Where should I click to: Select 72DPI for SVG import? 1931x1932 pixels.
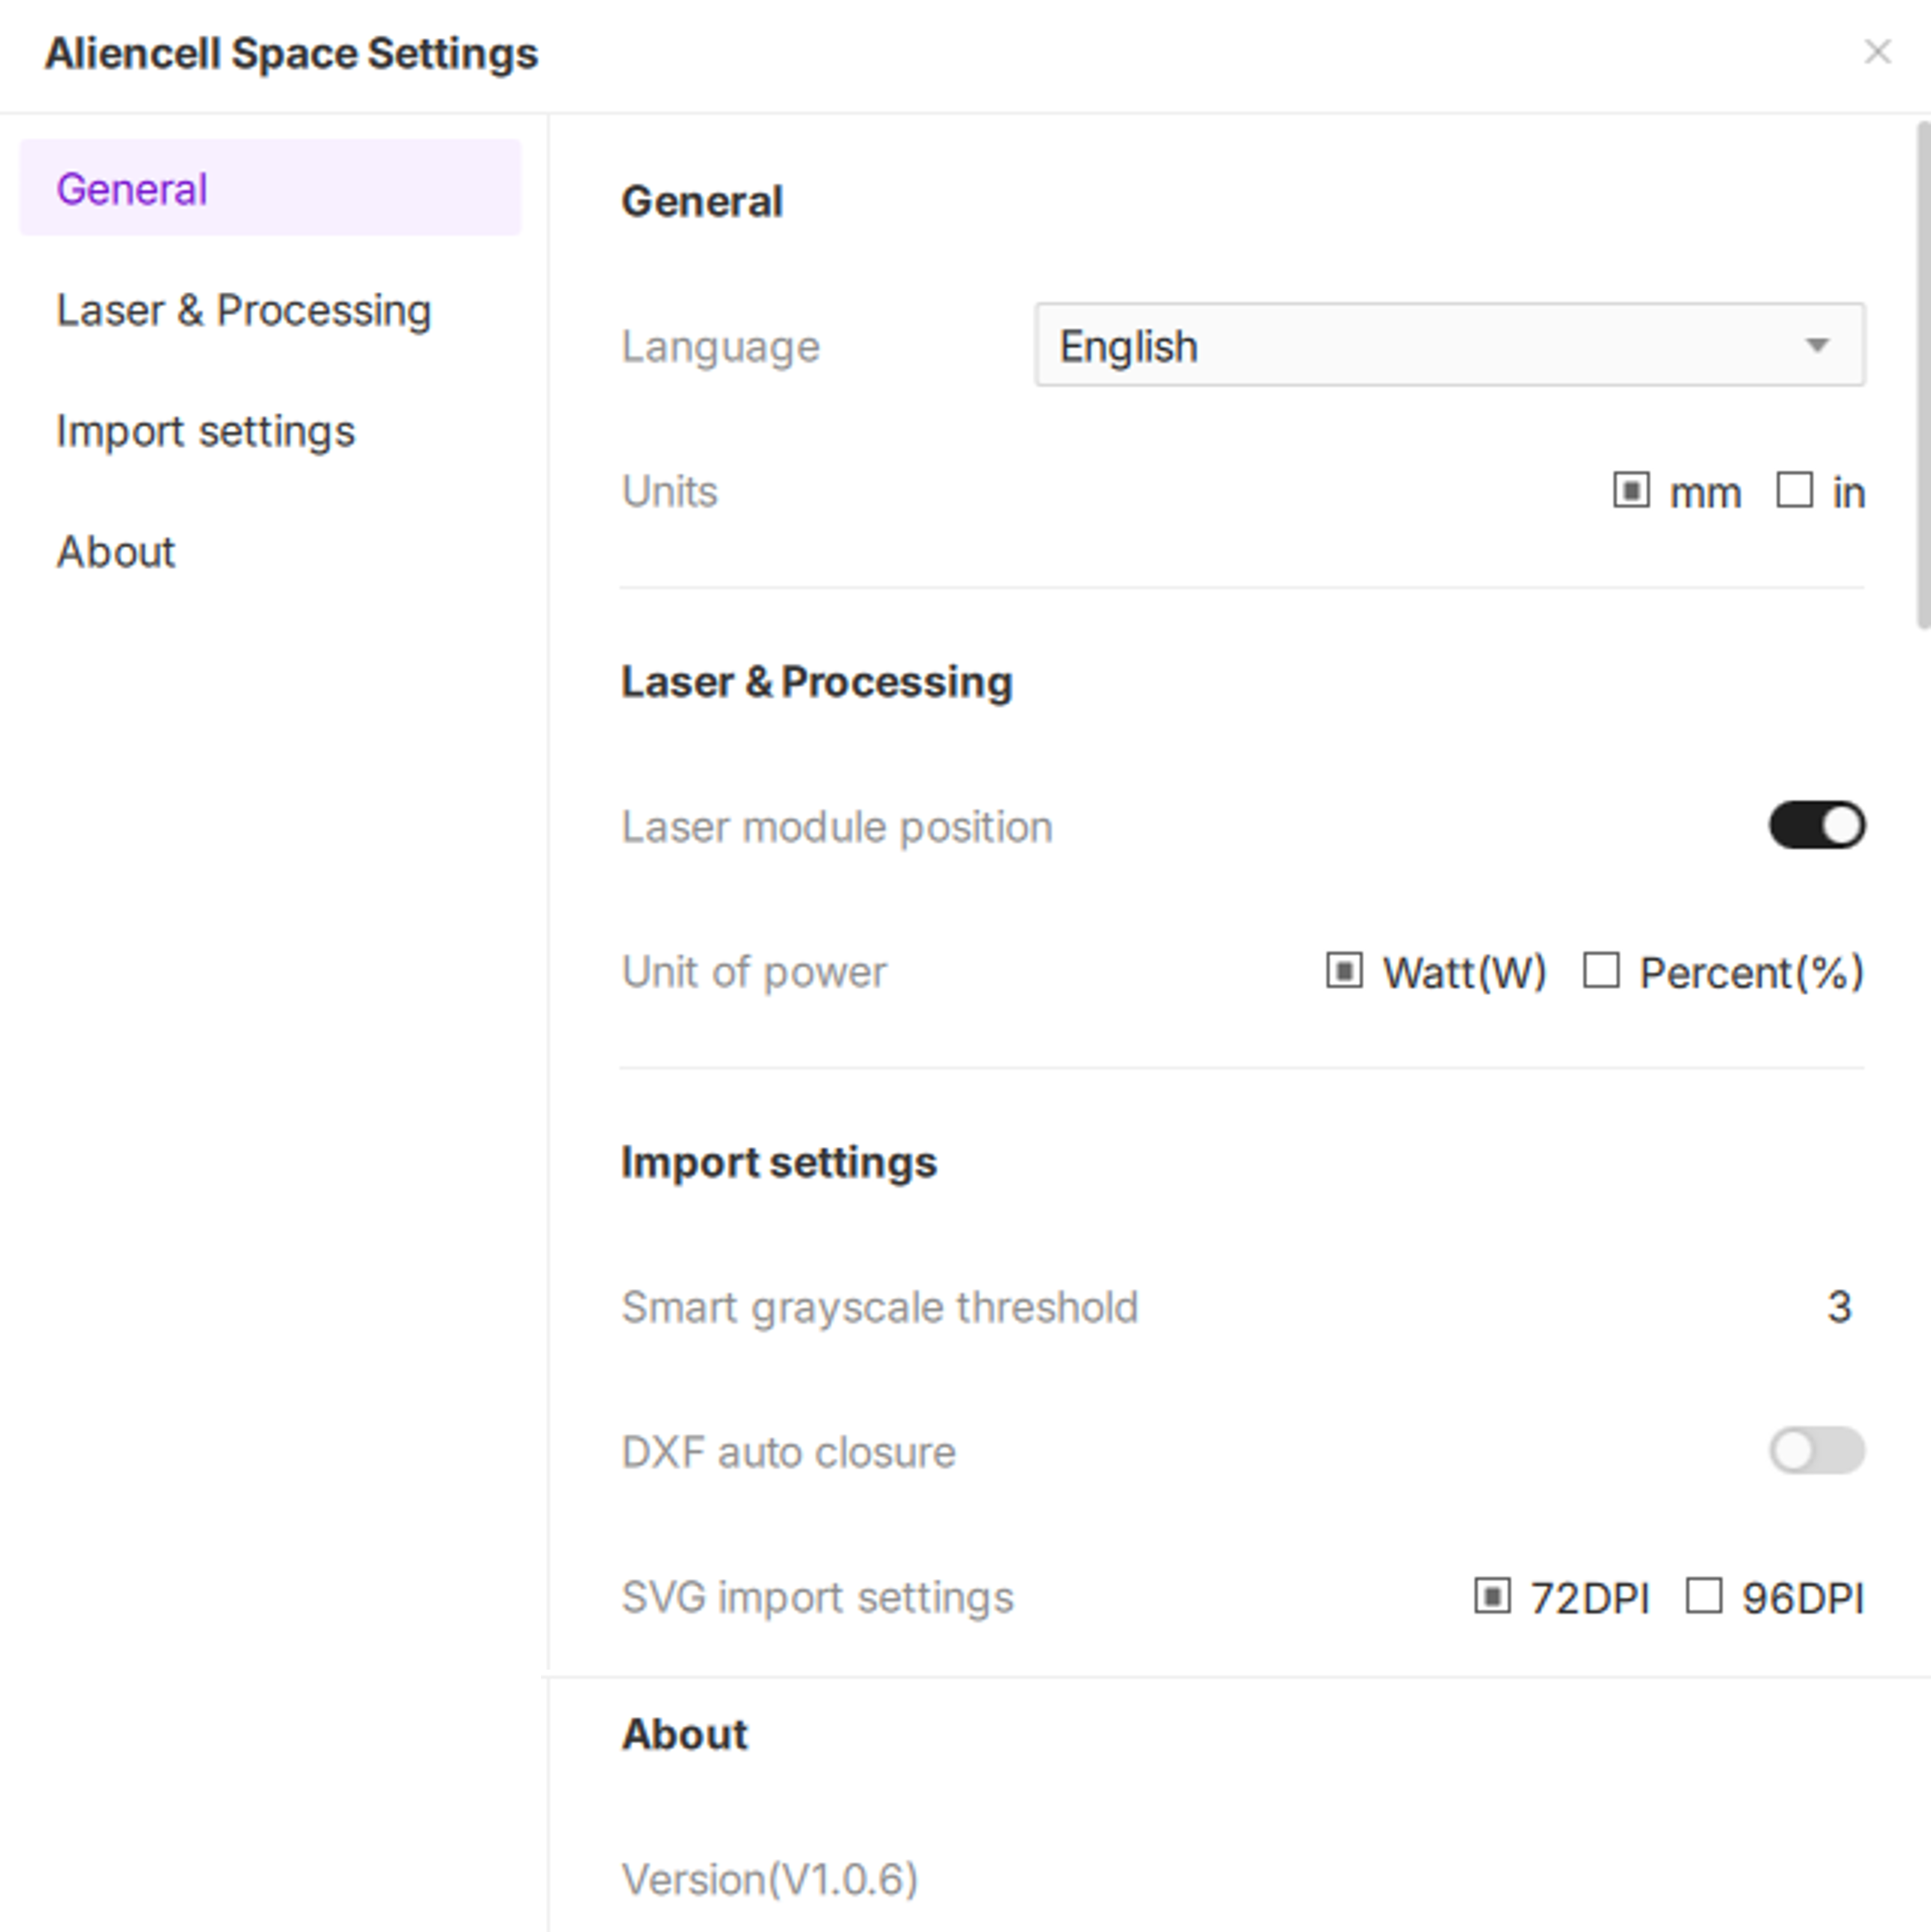tap(1492, 1596)
